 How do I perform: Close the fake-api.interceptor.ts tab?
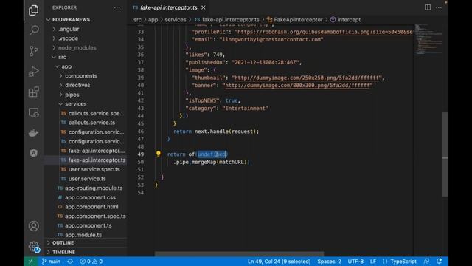coord(204,7)
